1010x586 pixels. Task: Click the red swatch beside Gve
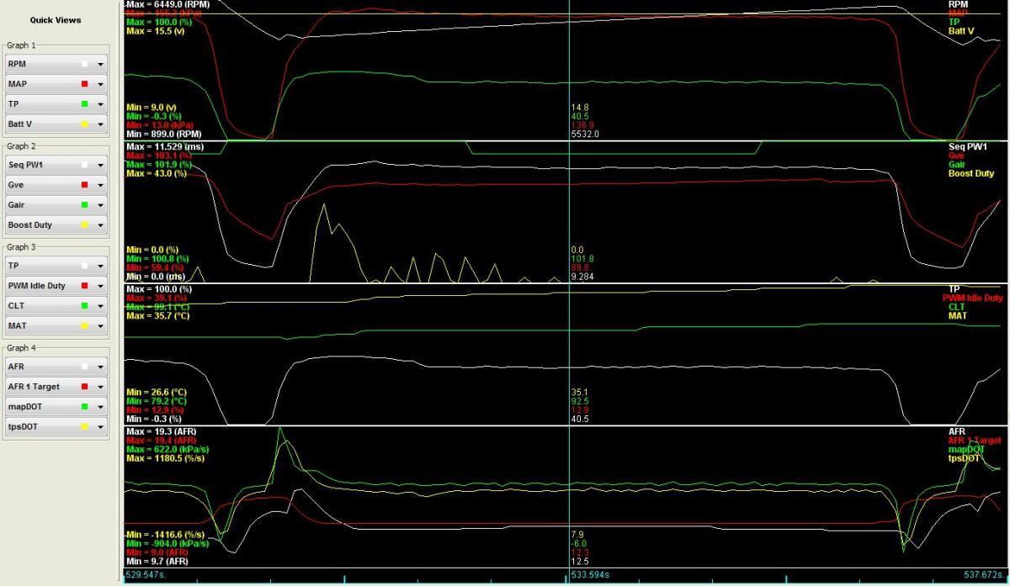[x=85, y=185]
